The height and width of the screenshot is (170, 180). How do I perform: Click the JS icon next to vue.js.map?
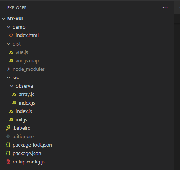pos(11,60)
